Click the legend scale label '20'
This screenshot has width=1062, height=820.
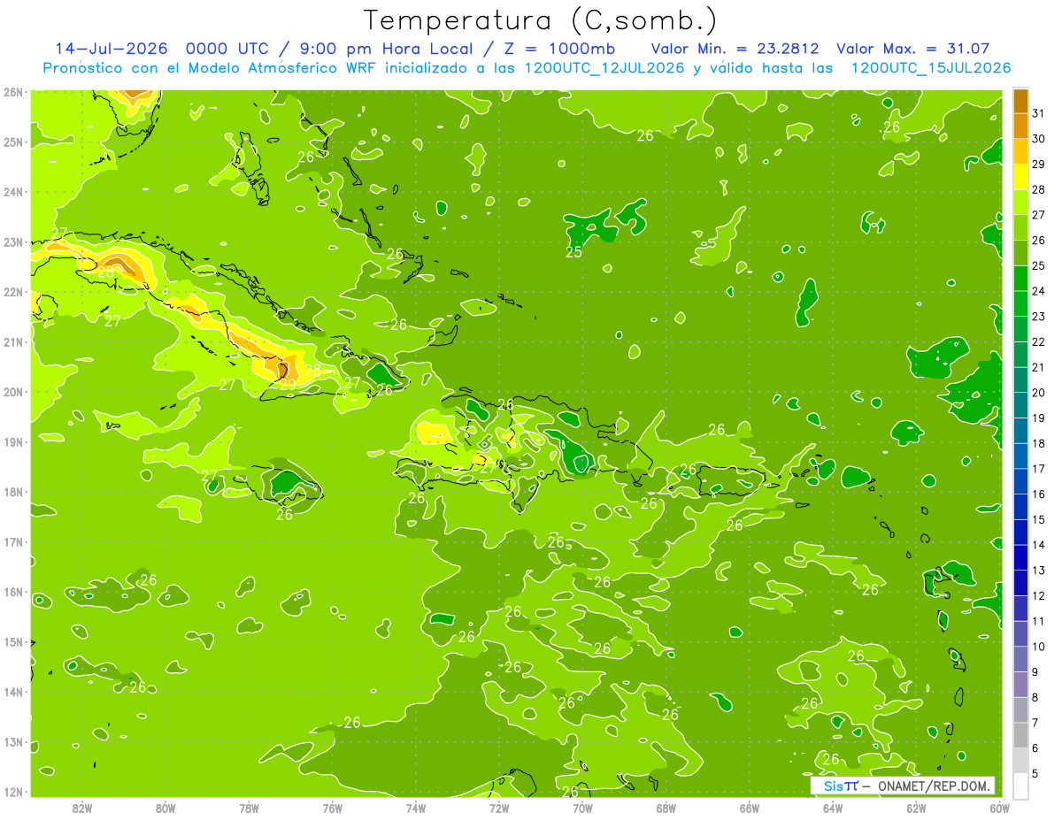[1038, 392]
